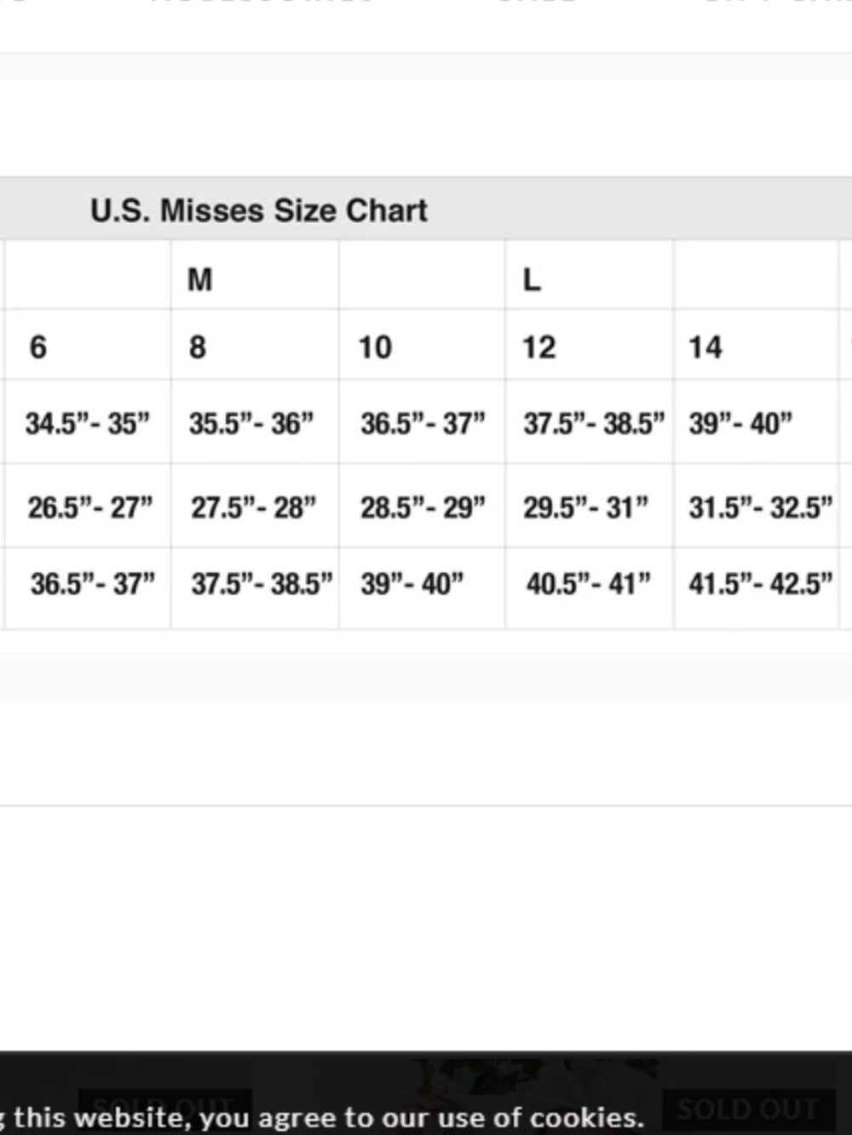Select the 29.5"- 31" measurement cell
852x1135 pixels.
point(590,507)
